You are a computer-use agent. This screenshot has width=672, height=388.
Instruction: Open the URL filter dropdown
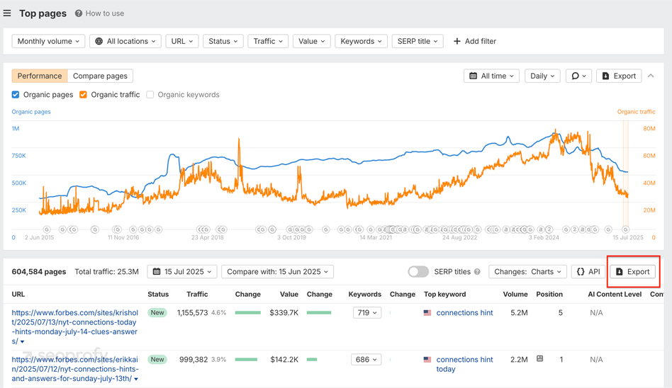[x=182, y=41]
